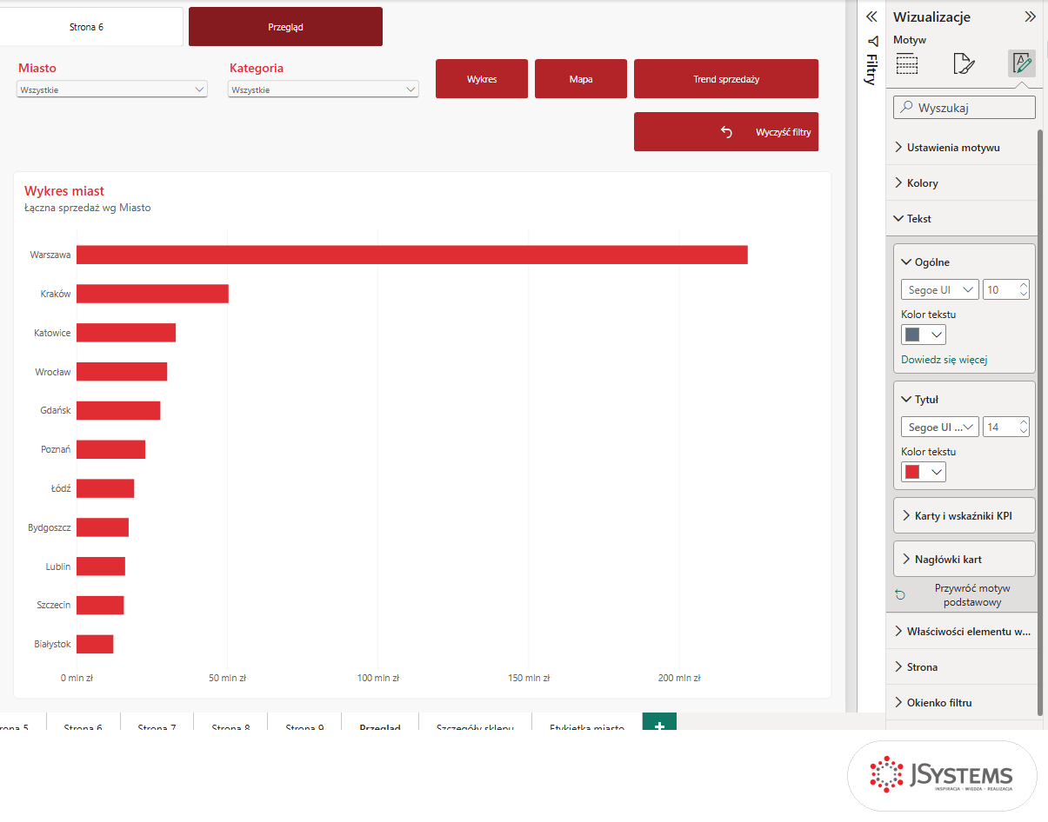The width and height of the screenshot is (1048, 822).
Task: Expand Karty i wskaźniki KPI
Action: (x=965, y=515)
